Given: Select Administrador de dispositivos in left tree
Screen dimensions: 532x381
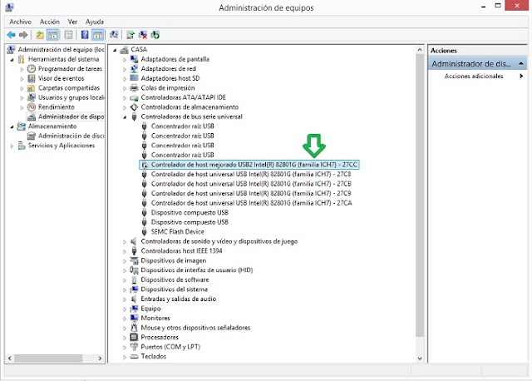Looking at the screenshot, I should [71, 116].
